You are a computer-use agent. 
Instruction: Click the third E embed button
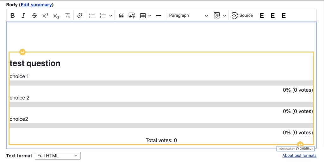(x=284, y=15)
